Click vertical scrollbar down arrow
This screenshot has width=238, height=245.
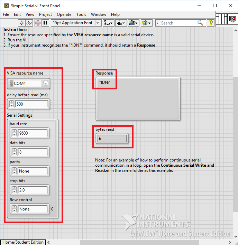236,237
